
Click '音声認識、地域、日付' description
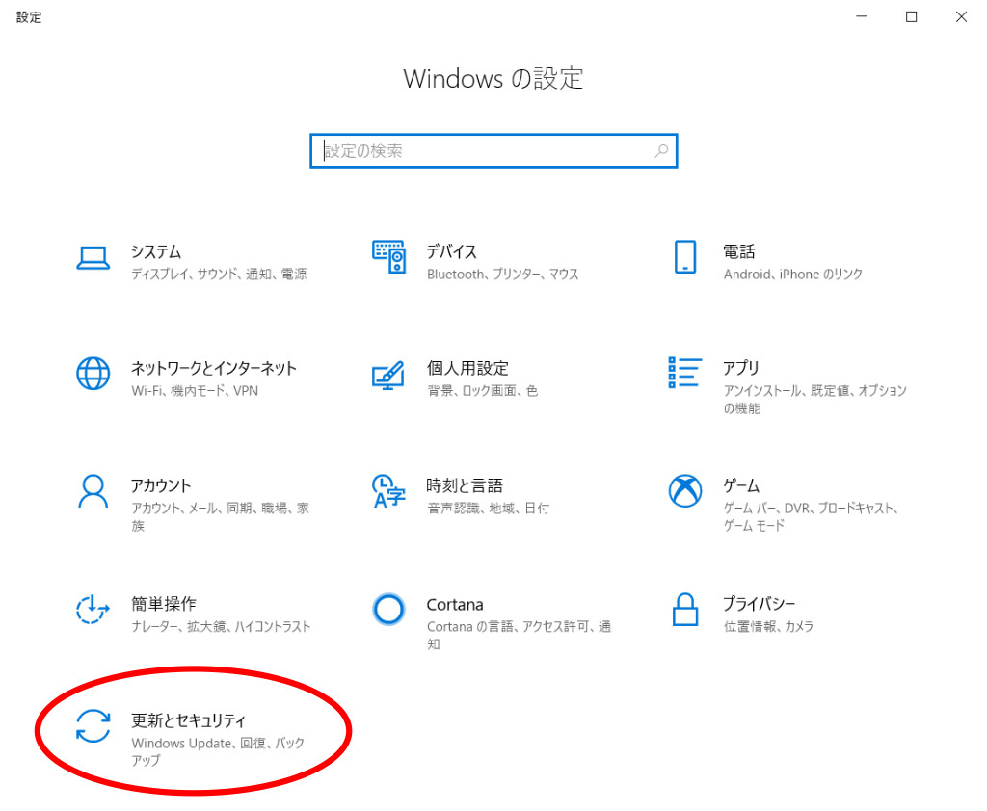(488, 509)
